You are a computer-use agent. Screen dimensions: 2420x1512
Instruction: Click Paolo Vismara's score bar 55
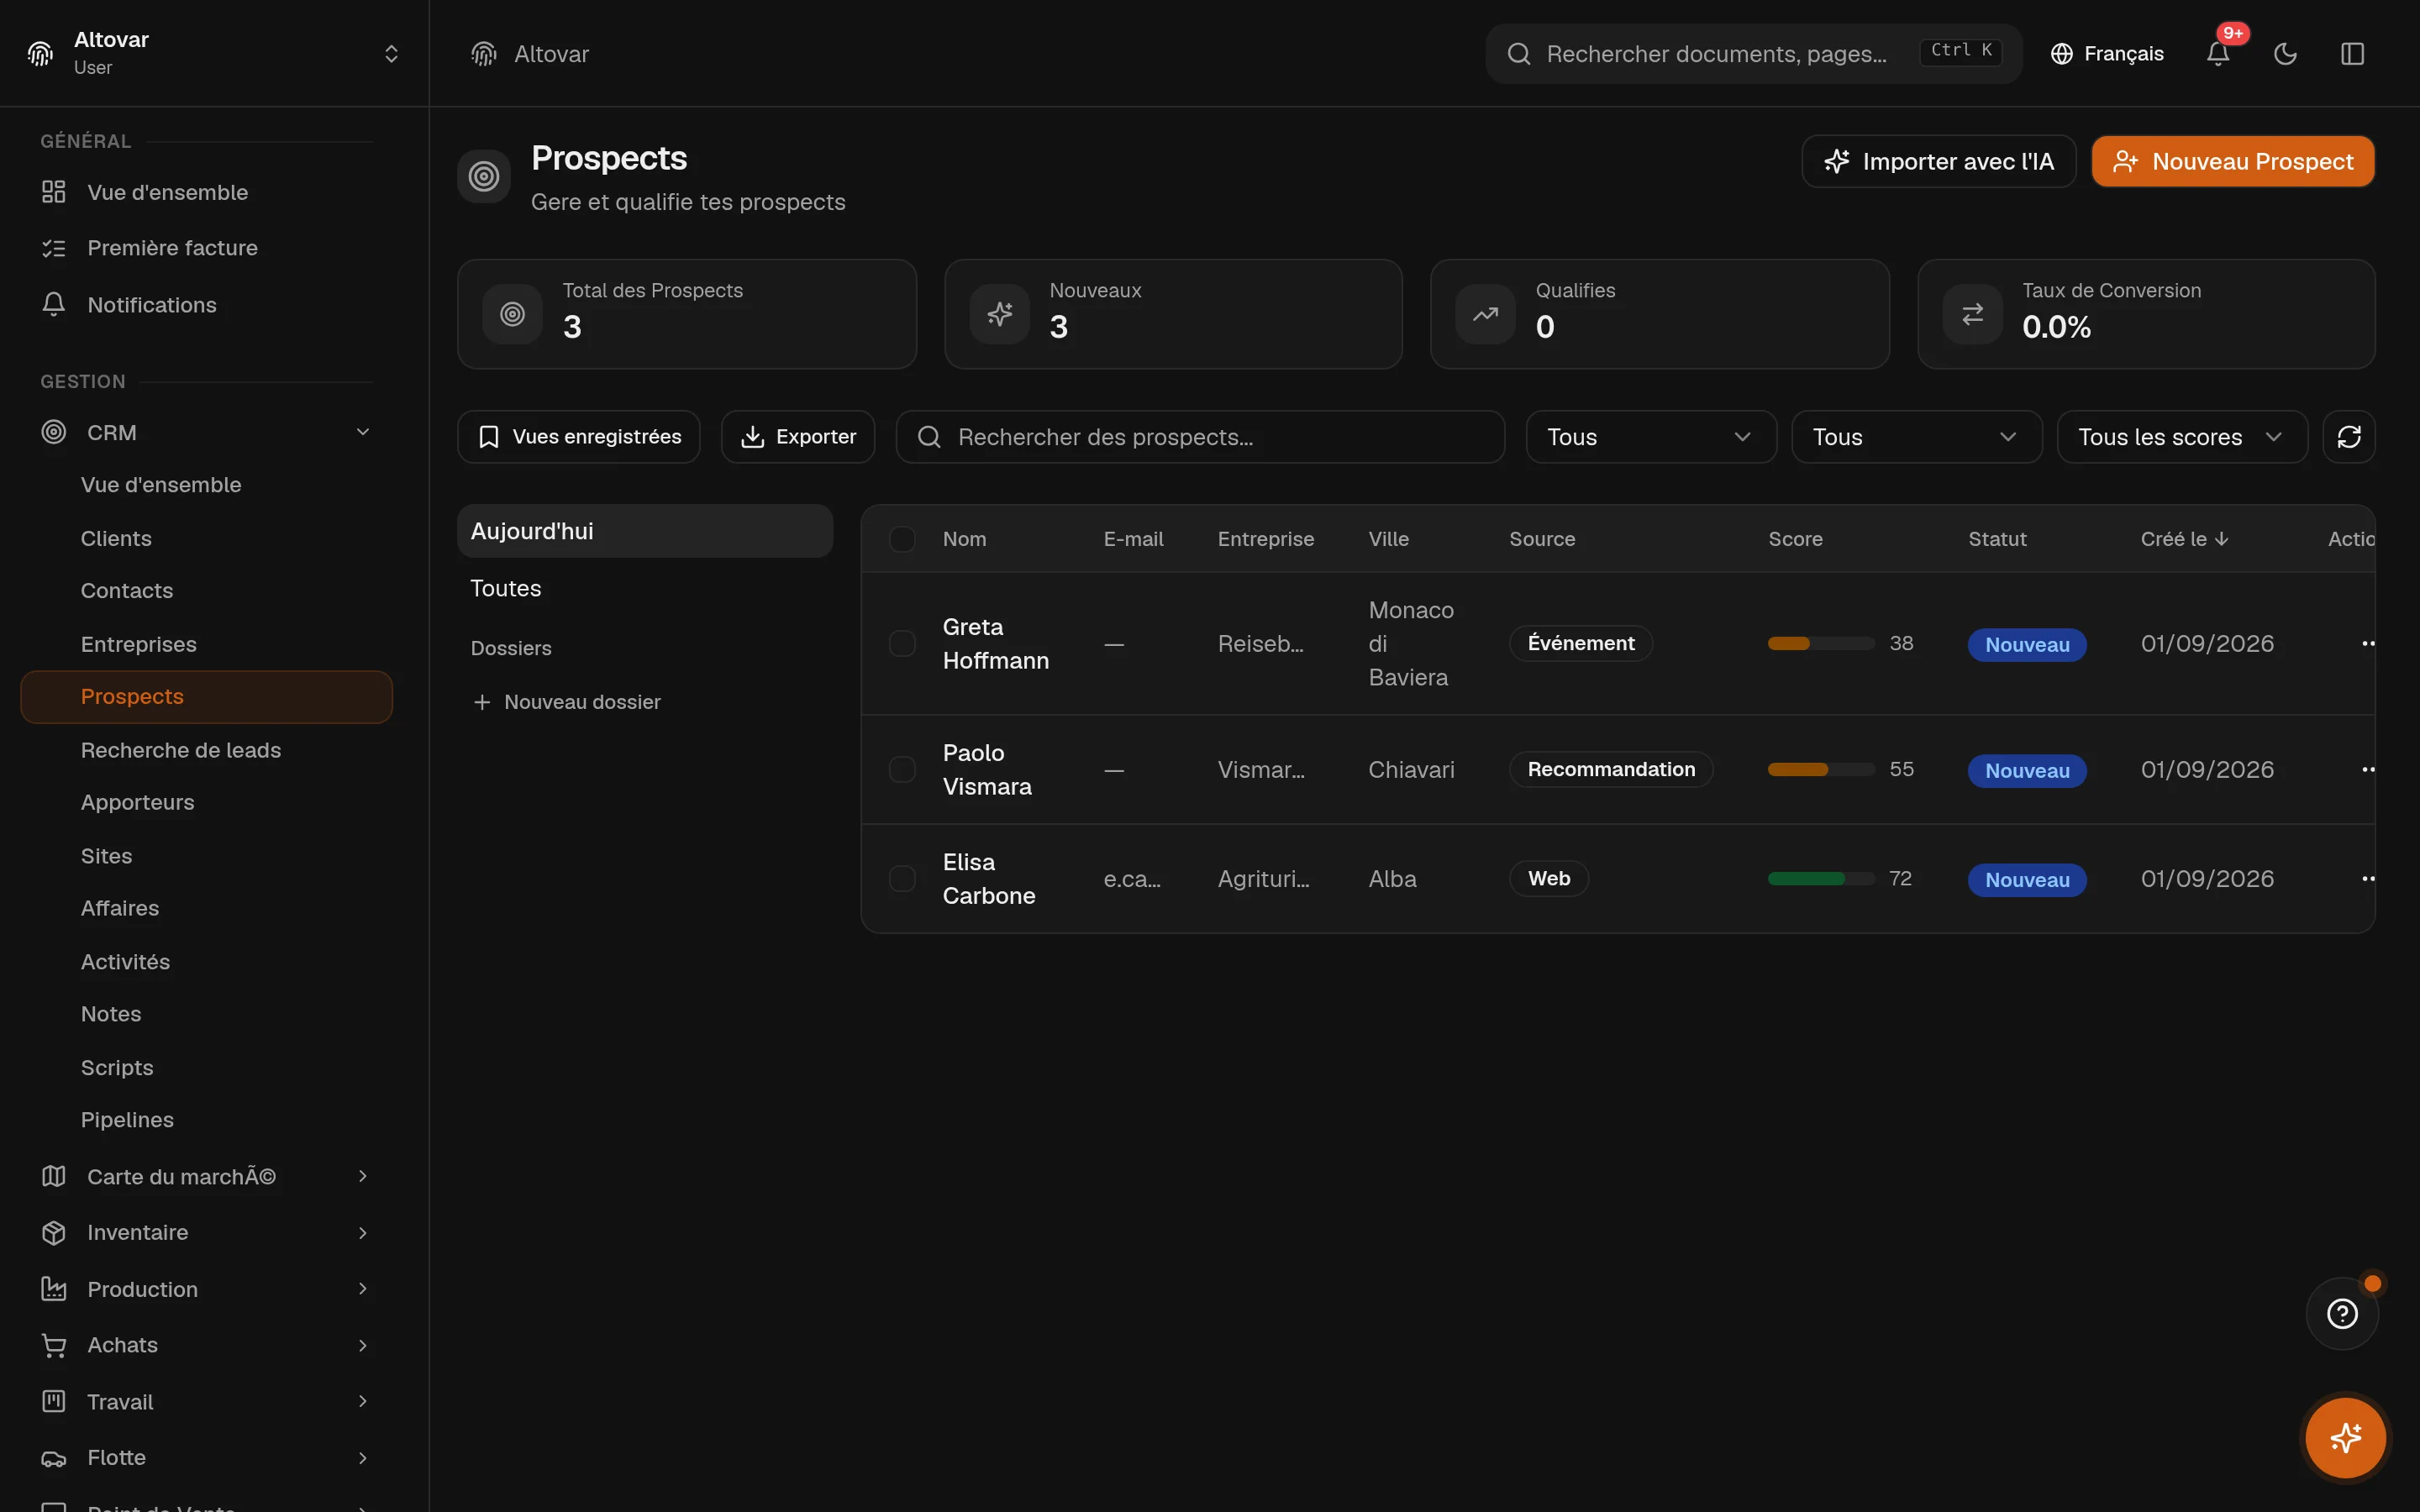click(1821, 769)
